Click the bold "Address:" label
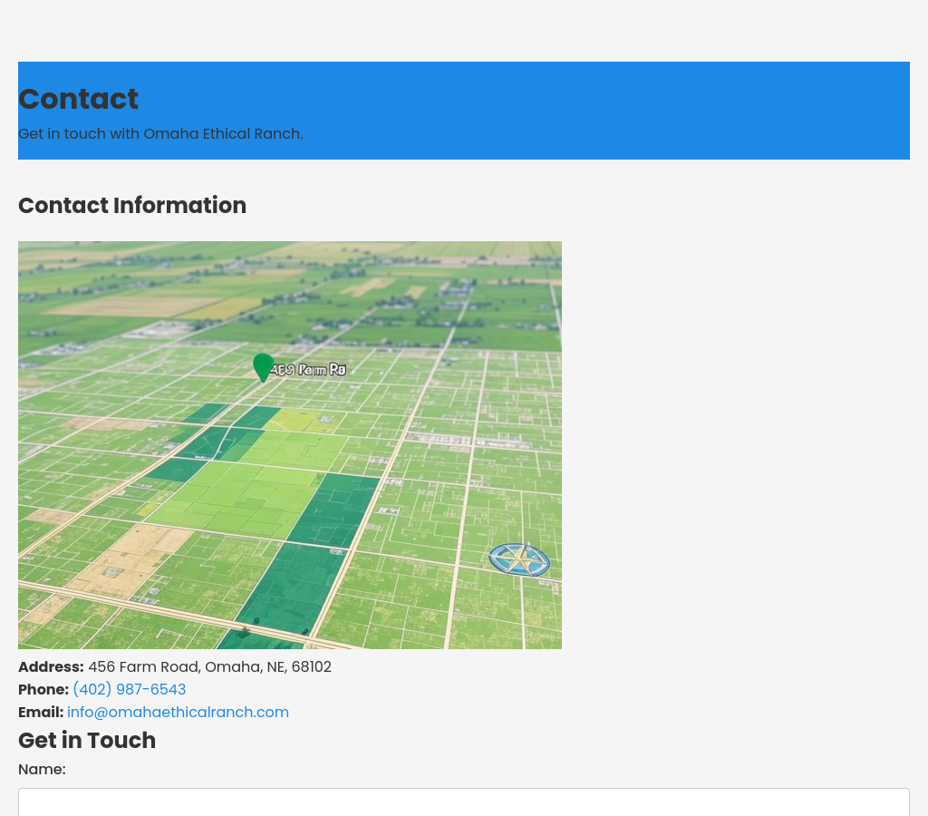The image size is (928, 816). 51,667
